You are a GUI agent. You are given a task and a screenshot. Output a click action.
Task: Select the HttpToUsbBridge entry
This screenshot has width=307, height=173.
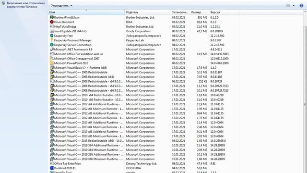tap(65, 26)
